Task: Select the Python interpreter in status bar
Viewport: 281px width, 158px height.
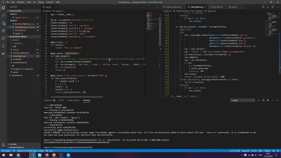Action: click(30, 151)
